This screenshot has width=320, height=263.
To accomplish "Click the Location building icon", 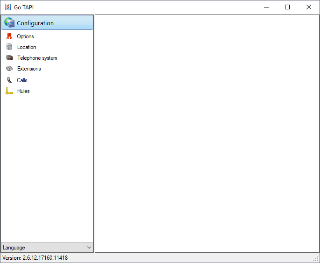I will (9, 47).
